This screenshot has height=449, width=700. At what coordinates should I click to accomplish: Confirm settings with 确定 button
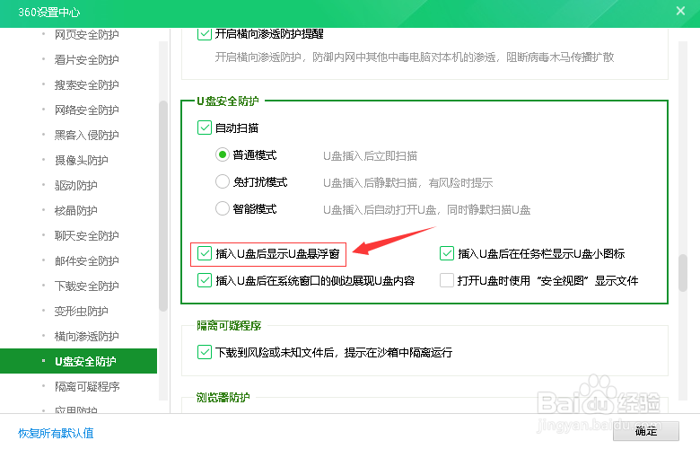[x=646, y=431]
